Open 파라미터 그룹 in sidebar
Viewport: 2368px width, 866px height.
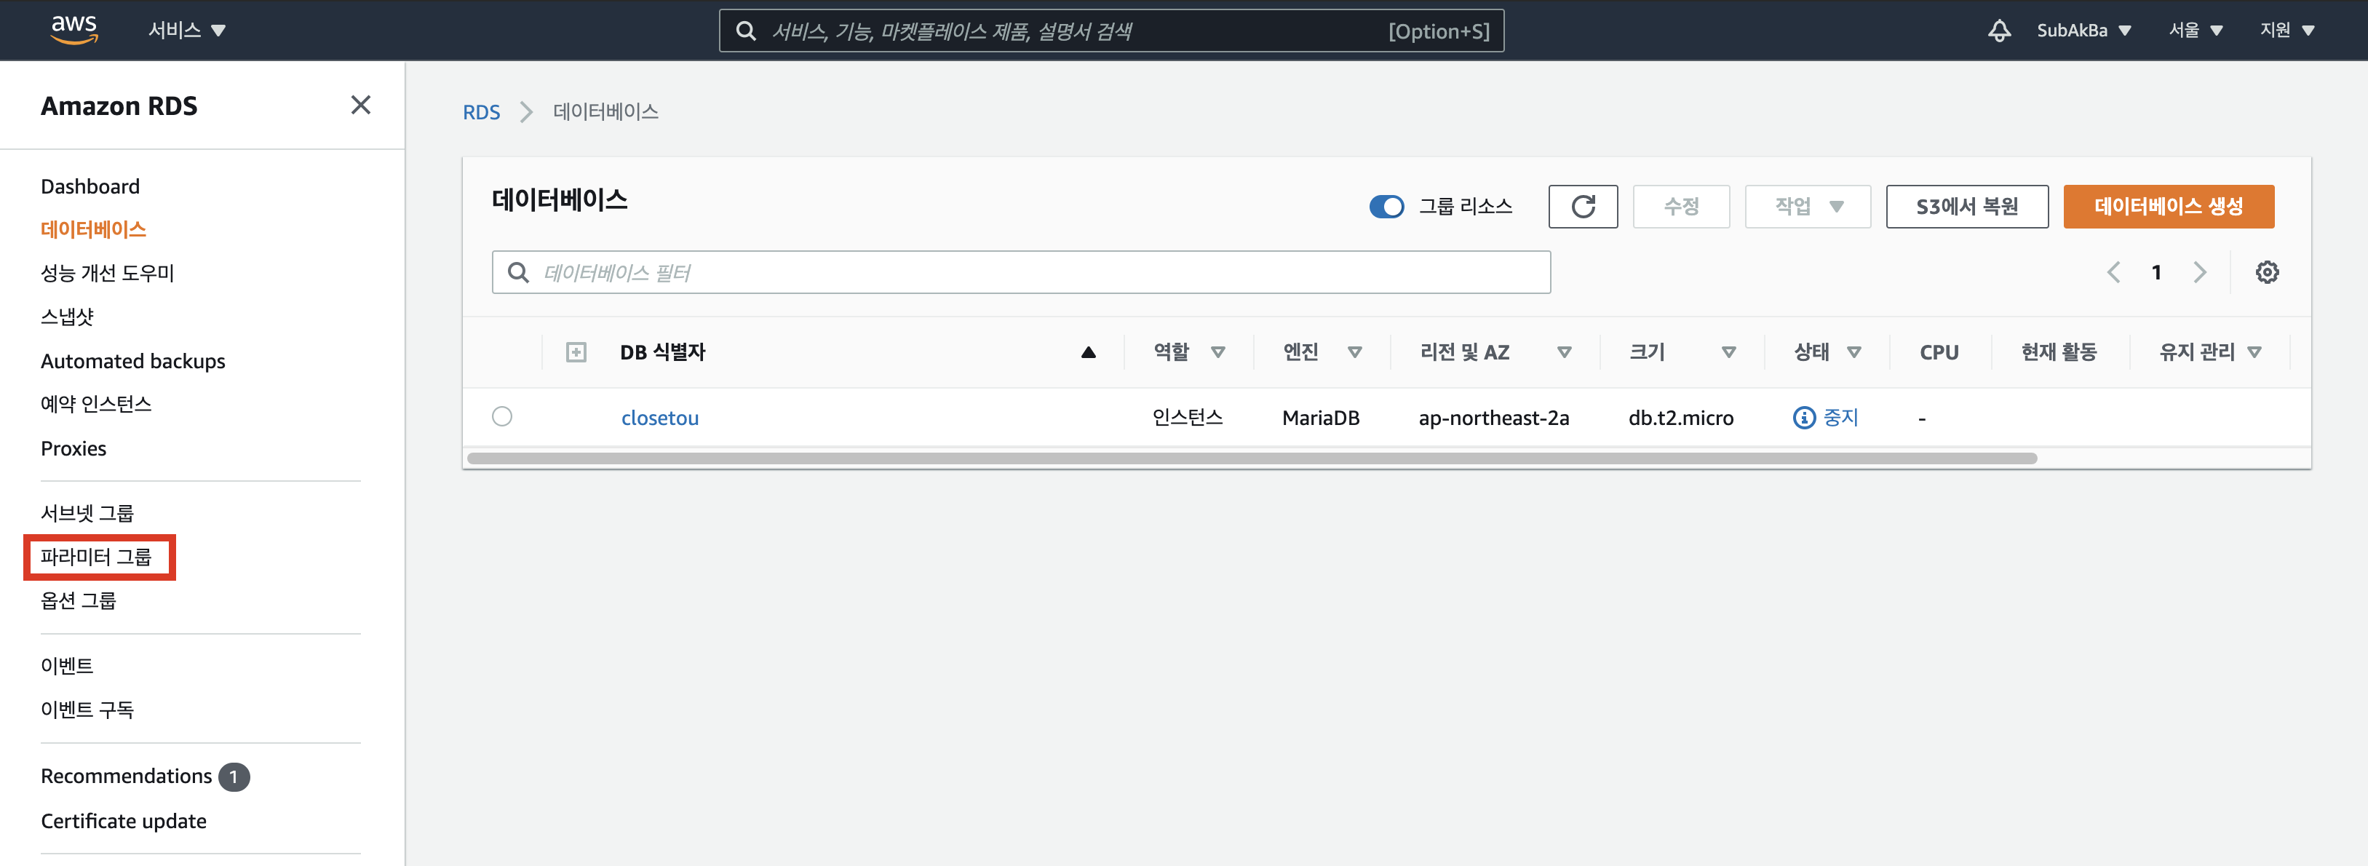[x=97, y=556]
